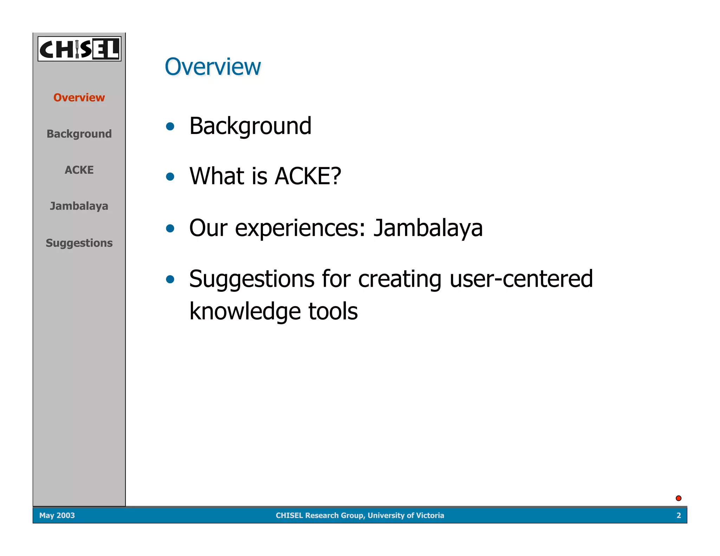The image size is (720, 556).
Task: Click the 'knowledge tools' text line
Action: pyautogui.click(x=273, y=311)
